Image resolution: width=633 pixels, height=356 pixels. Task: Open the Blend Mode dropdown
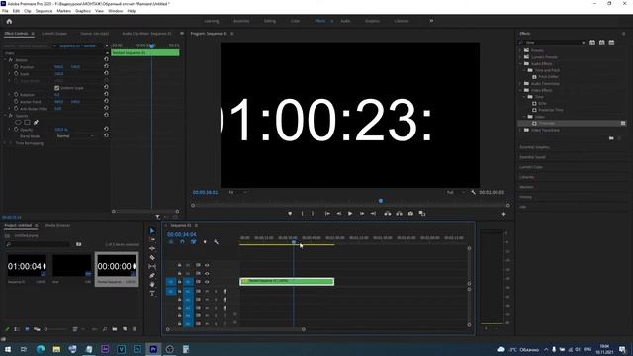click(75, 136)
